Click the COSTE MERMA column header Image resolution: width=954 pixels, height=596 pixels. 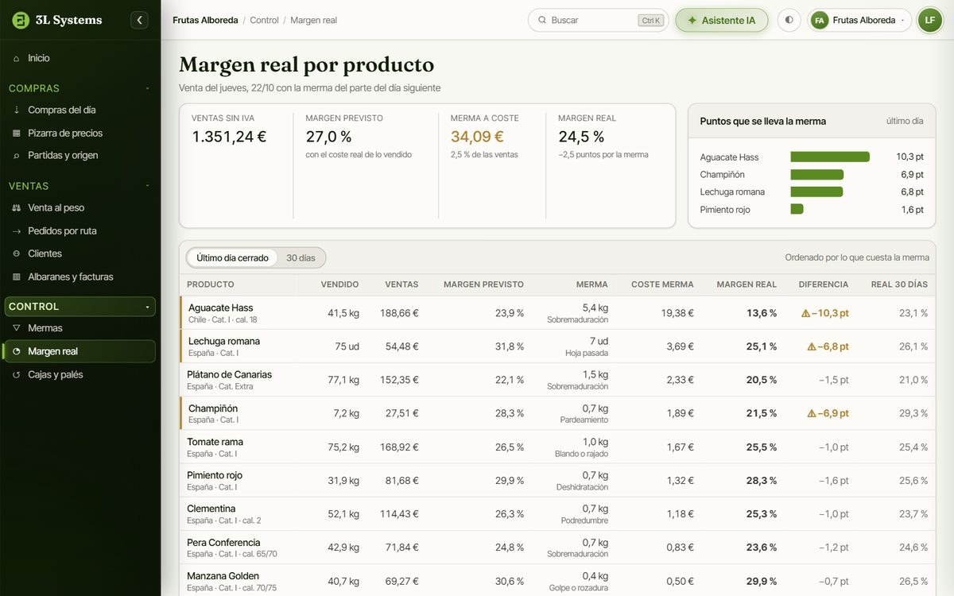[662, 284]
